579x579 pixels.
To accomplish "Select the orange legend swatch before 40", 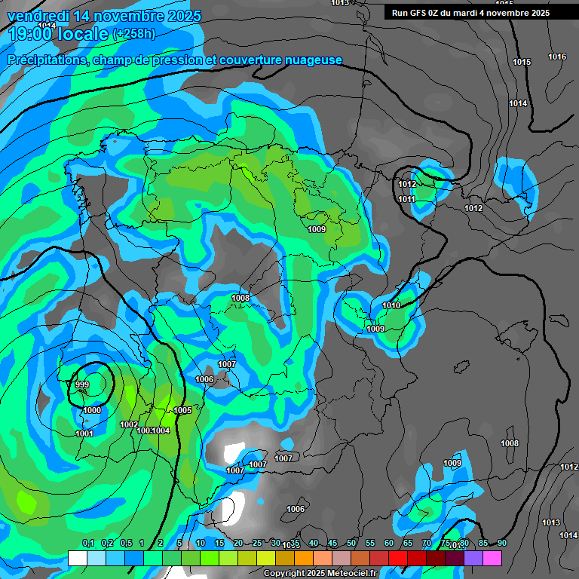I will (x=304, y=558).
